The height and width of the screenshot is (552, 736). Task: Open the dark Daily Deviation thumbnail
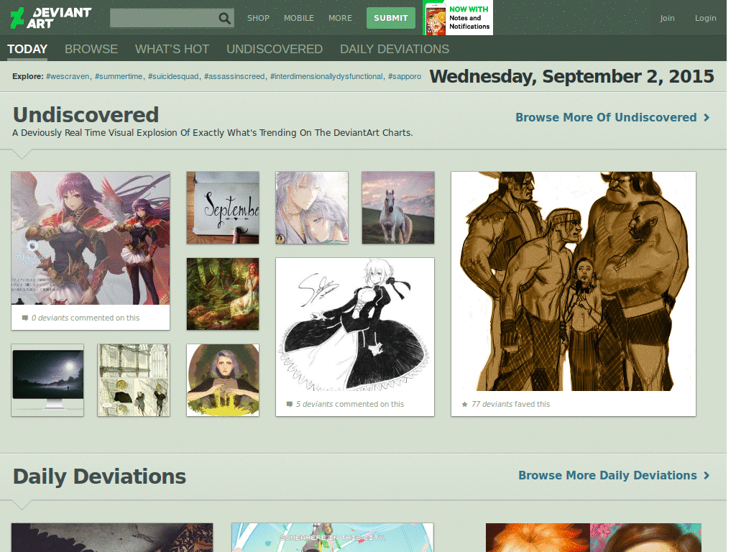pyautogui.click(x=112, y=538)
